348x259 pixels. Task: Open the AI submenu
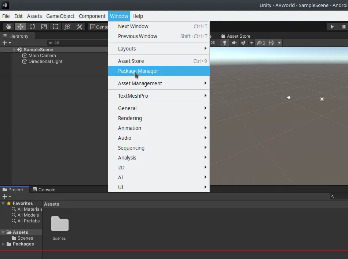pyautogui.click(x=159, y=177)
